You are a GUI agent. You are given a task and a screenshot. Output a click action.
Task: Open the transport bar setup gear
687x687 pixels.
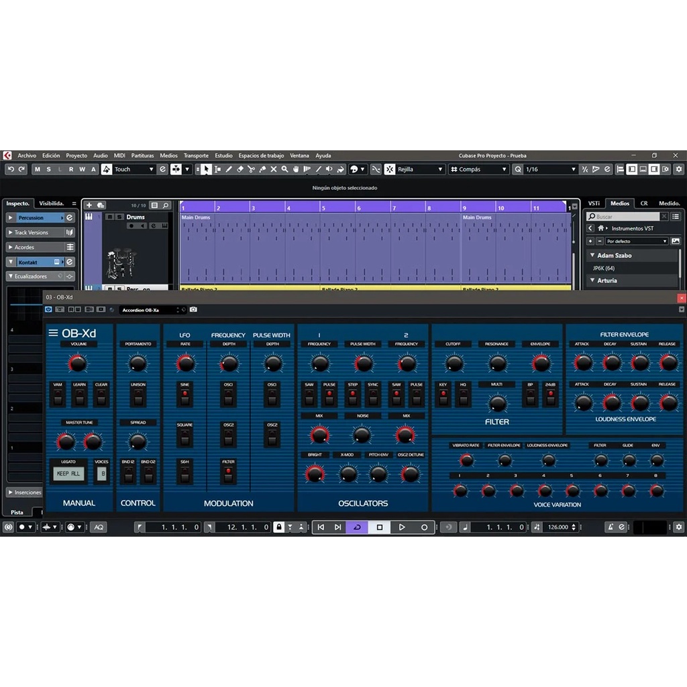(x=679, y=527)
